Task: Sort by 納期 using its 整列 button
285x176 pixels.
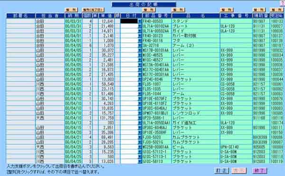Action: [x=71, y=10]
